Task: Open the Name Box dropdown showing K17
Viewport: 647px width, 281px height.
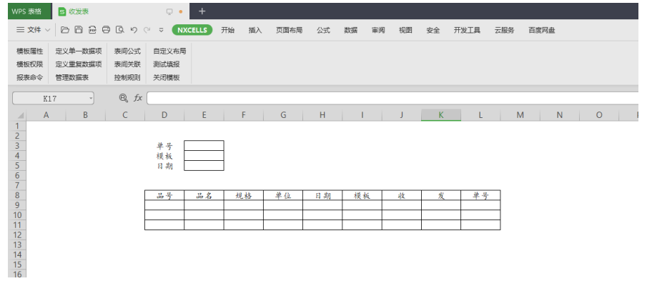Action: 91,98
